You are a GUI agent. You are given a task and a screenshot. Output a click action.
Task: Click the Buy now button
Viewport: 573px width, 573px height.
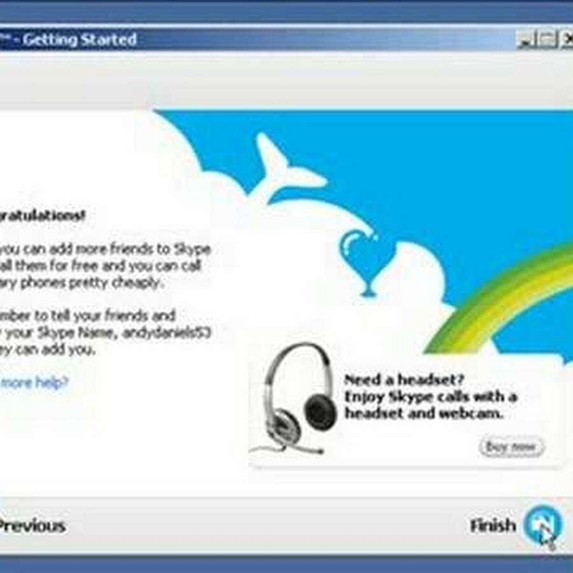click(x=511, y=446)
